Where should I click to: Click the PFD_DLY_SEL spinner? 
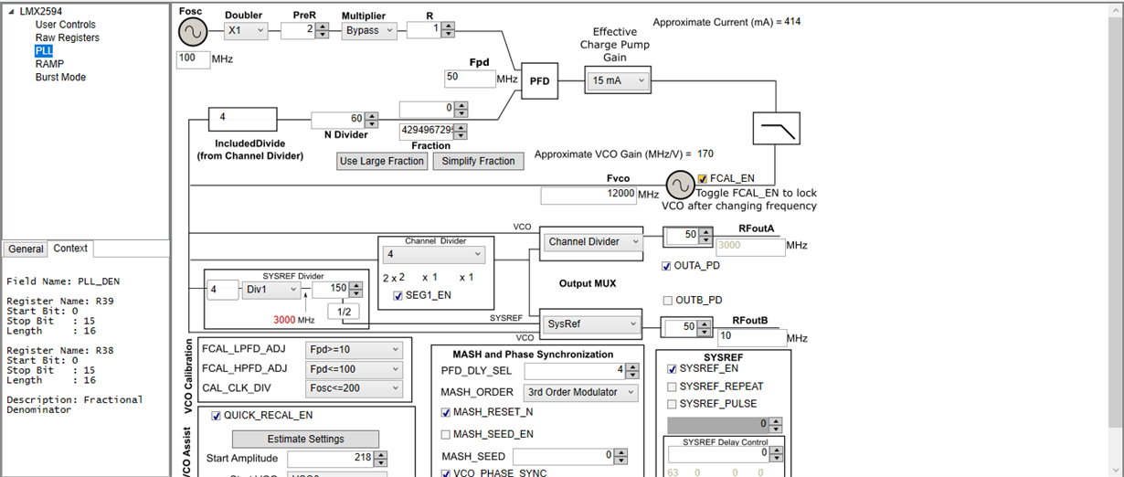click(x=580, y=371)
